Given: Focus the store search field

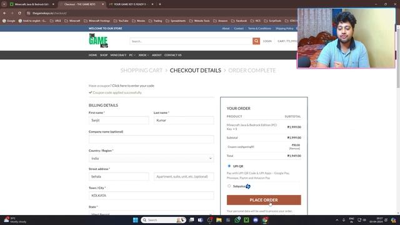Looking at the screenshot, I should tap(191, 41).
